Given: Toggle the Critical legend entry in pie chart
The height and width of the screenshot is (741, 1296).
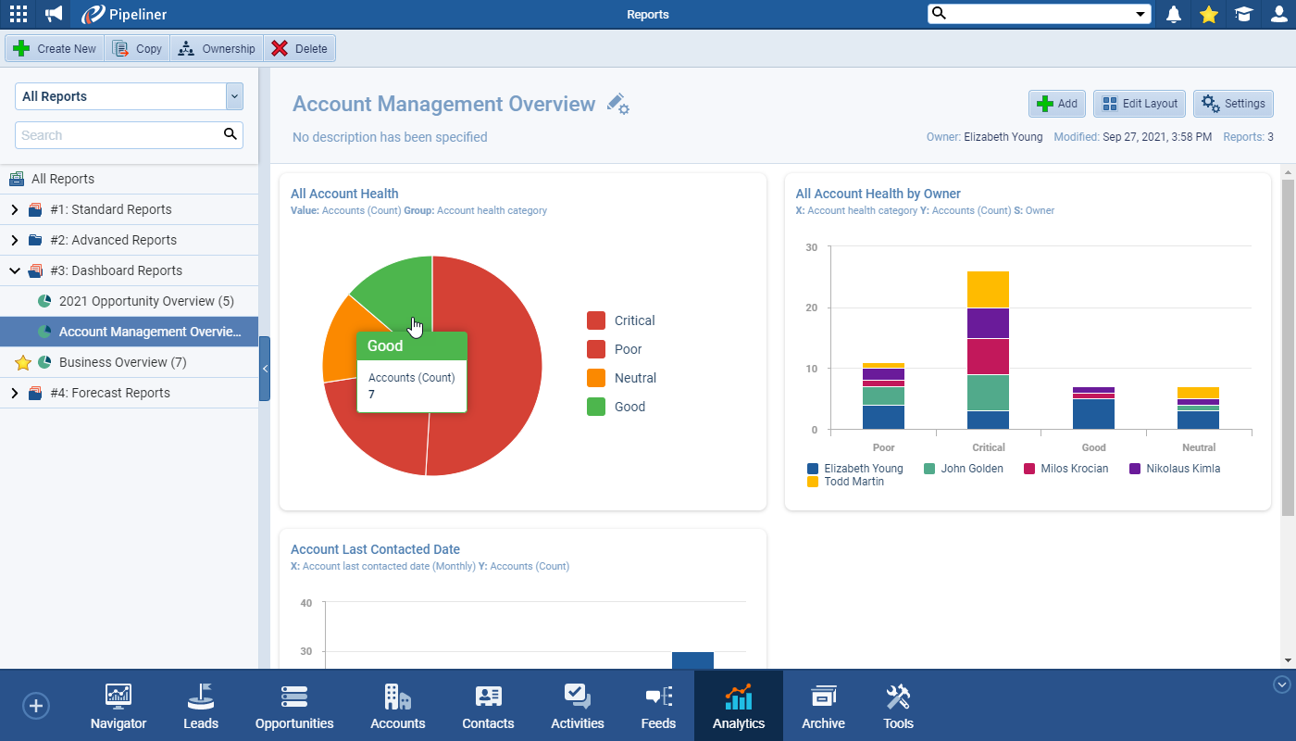Looking at the screenshot, I should (x=620, y=320).
